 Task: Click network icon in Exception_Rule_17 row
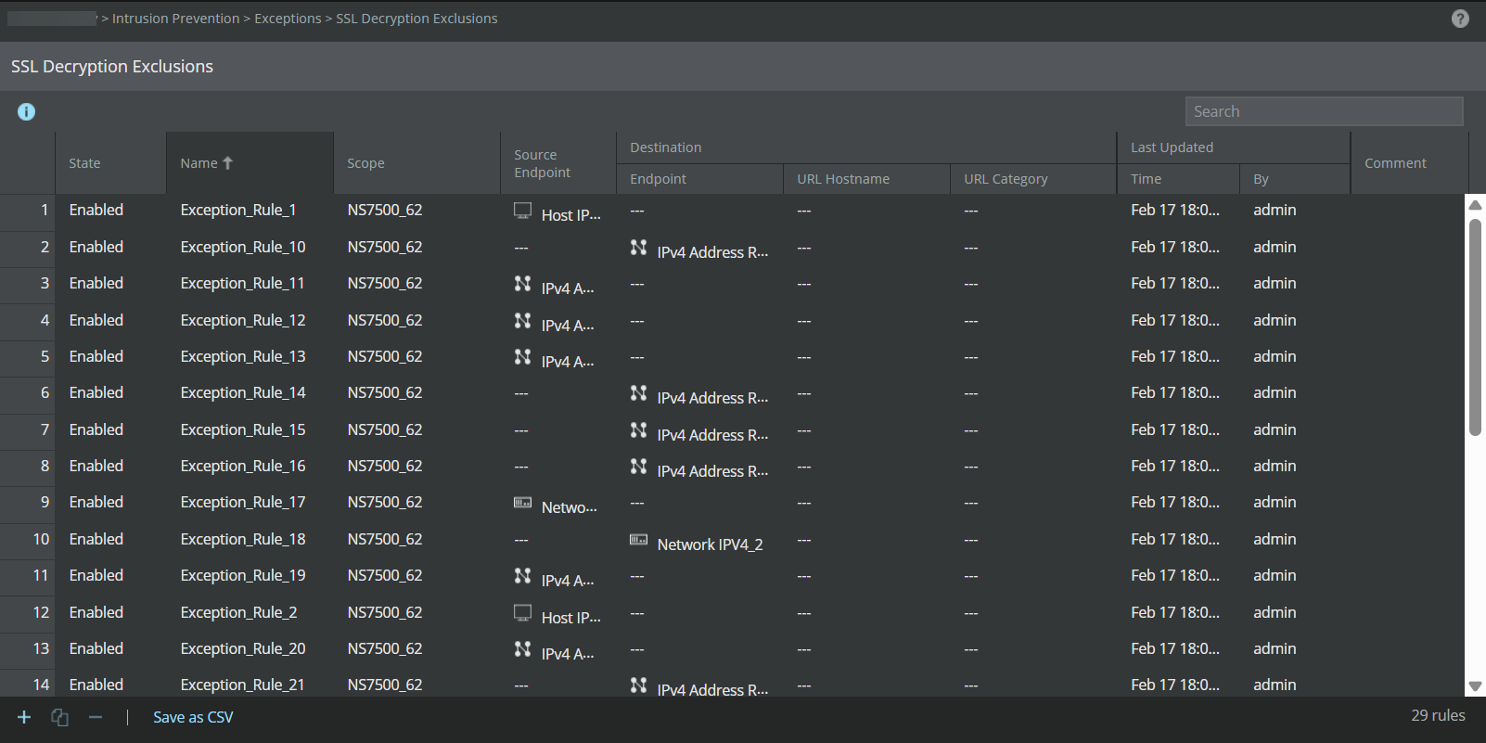(523, 503)
